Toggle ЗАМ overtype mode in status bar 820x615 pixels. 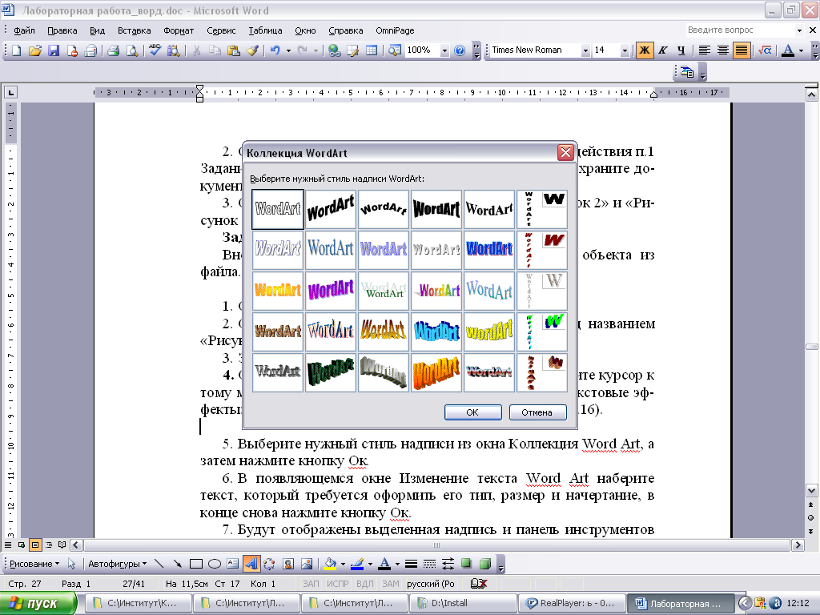(x=390, y=584)
